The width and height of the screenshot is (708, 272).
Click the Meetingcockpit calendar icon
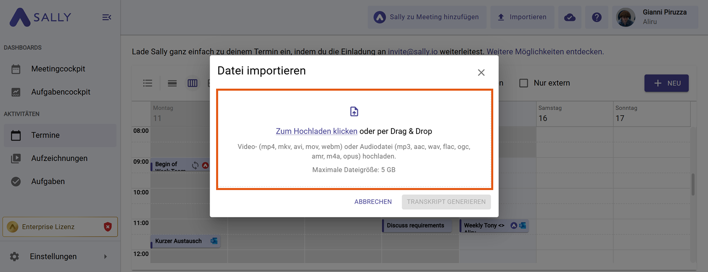click(16, 69)
